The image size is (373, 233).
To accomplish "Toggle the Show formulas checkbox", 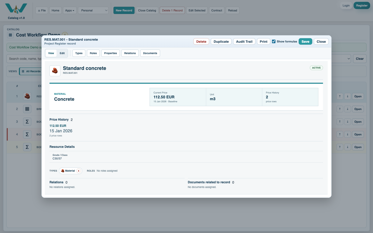I will click(274, 41).
